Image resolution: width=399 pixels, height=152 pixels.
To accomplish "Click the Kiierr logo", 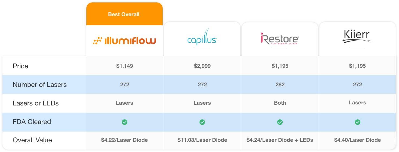I will coord(357,37).
